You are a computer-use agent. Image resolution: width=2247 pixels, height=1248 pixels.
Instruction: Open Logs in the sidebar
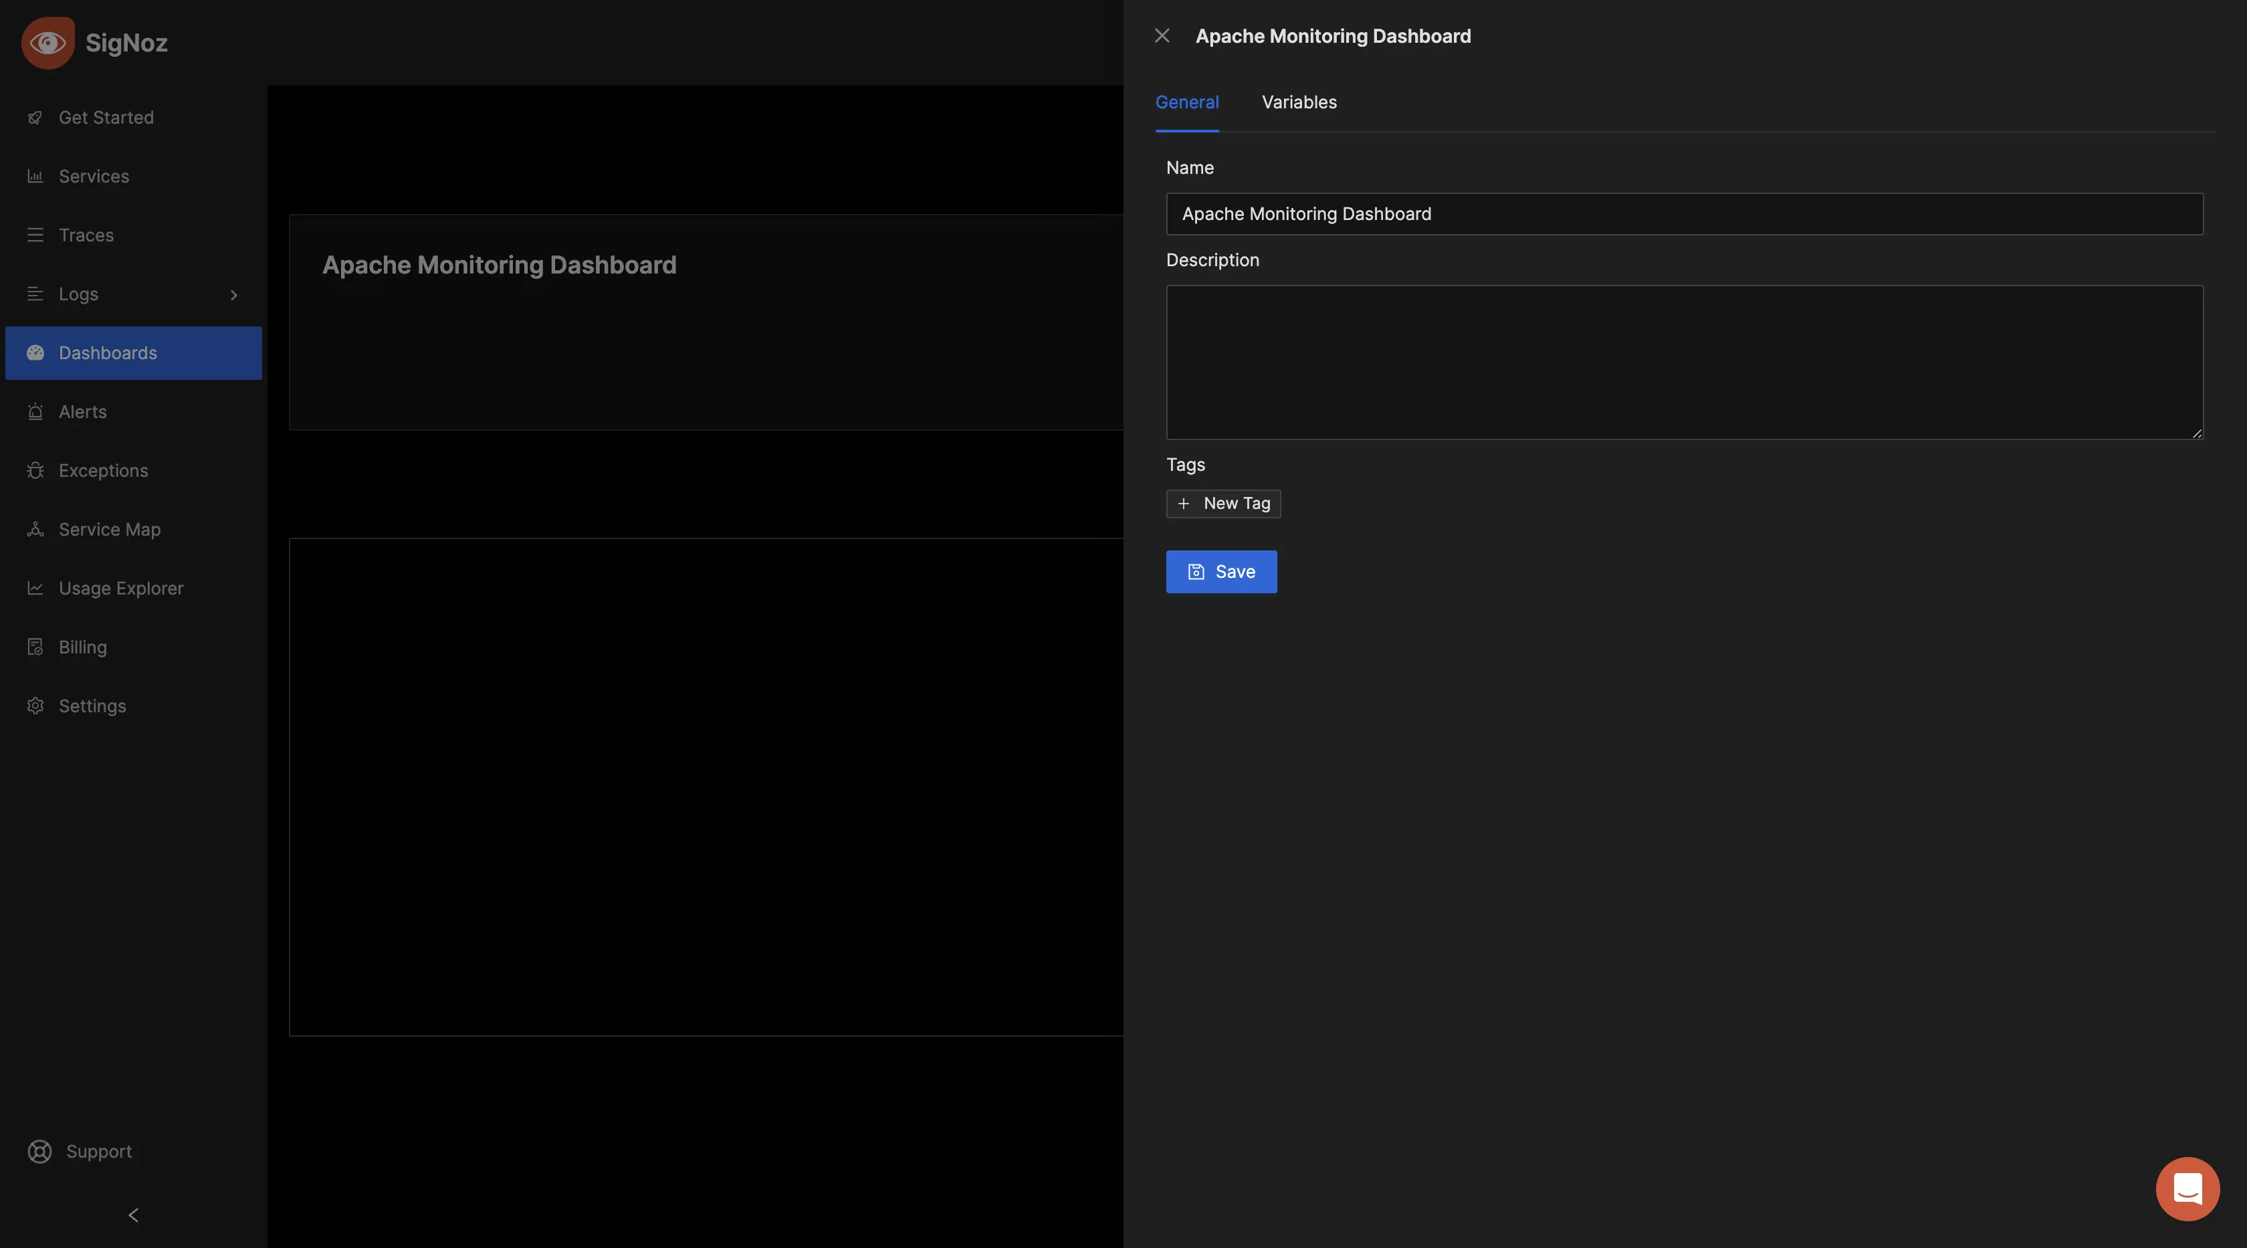(x=134, y=294)
